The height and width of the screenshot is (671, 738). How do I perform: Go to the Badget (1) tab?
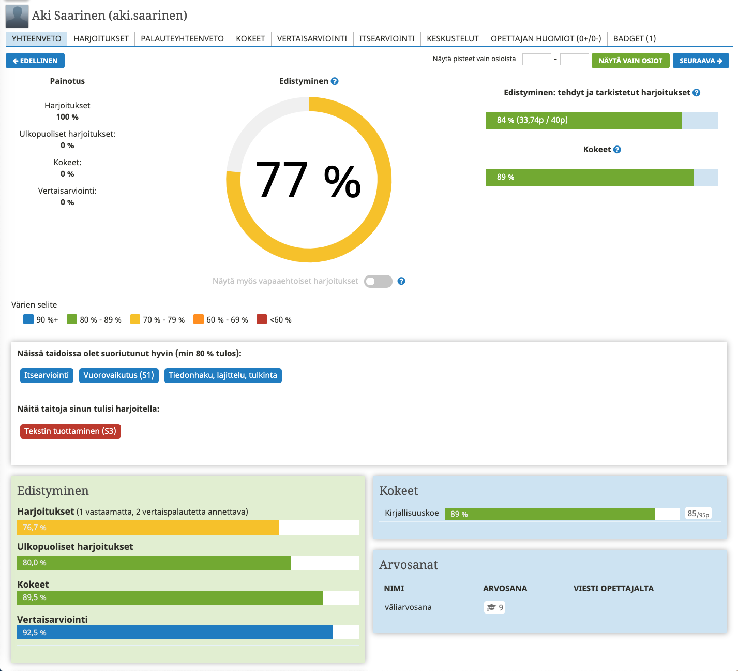(x=634, y=39)
